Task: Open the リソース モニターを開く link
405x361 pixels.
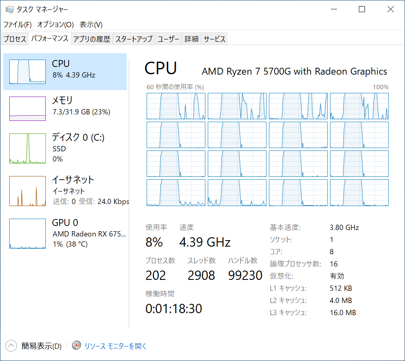Action: 115,346
